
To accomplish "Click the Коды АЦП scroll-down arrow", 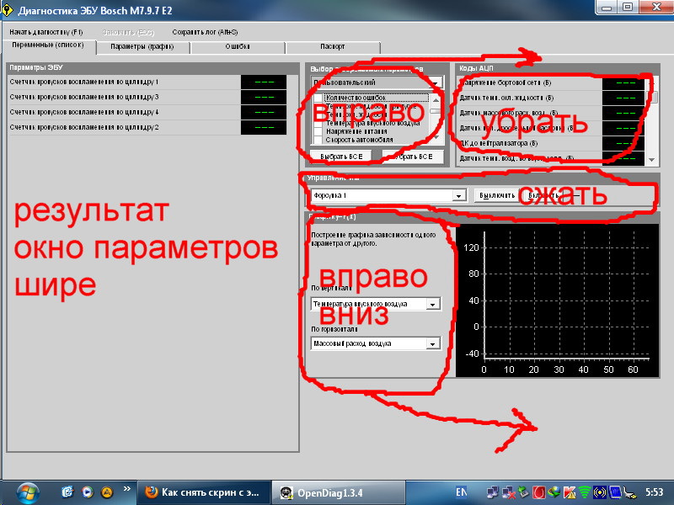I will [x=652, y=160].
